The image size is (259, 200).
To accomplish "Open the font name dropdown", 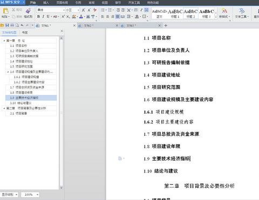I will (64, 10).
